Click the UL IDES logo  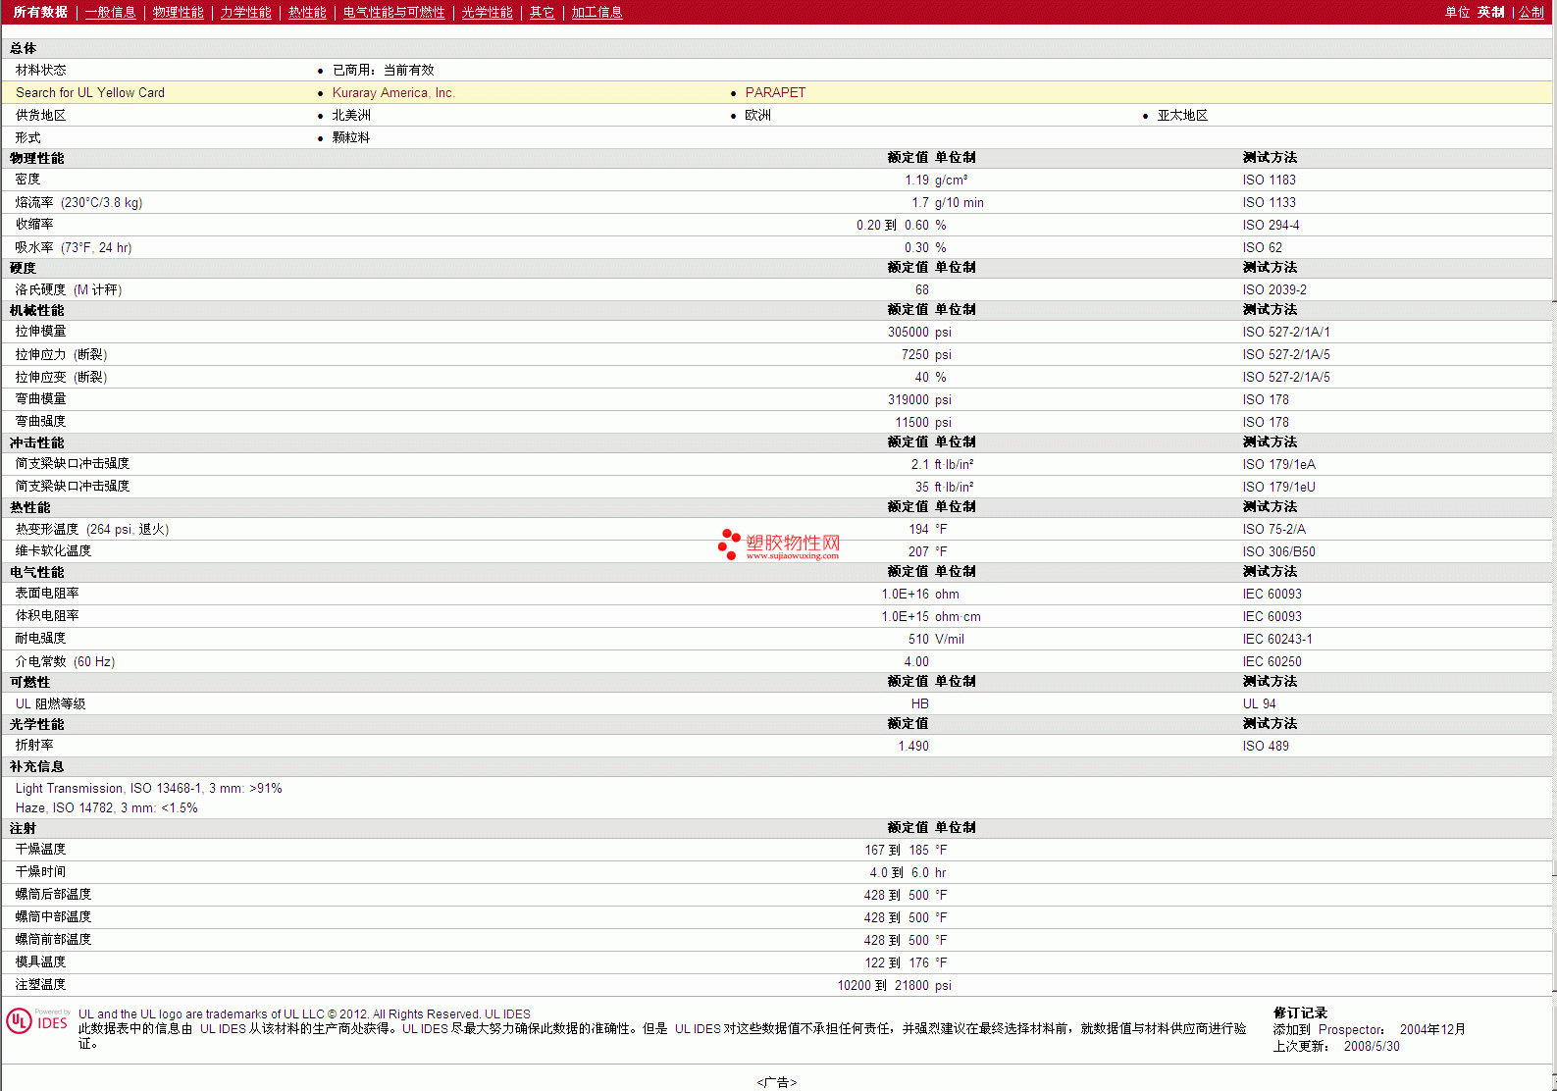(x=37, y=1021)
